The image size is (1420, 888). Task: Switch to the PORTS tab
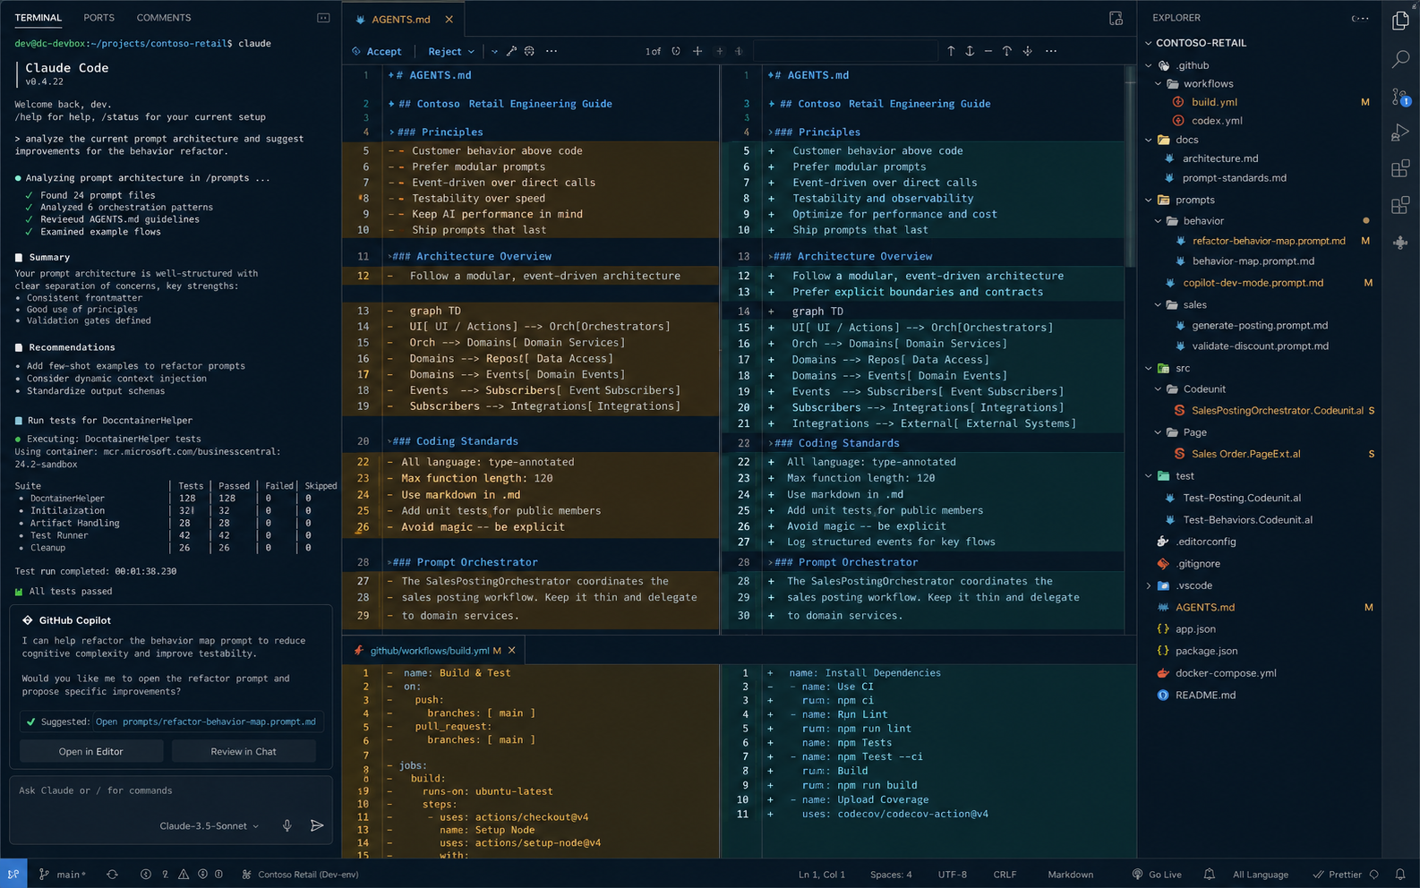click(98, 18)
